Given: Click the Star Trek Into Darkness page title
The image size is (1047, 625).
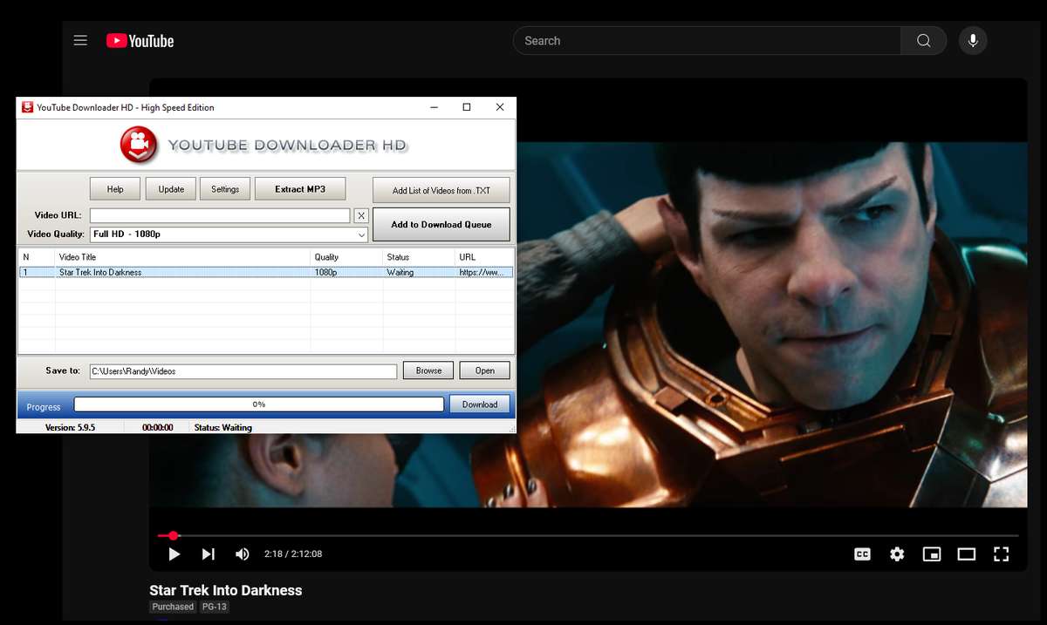Looking at the screenshot, I should (x=226, y=590).
